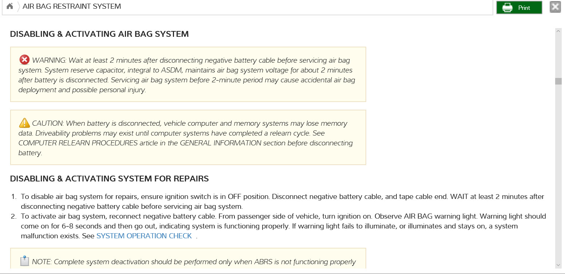Open the SYSTEM OPERATION CHECK link
Image resolution: width=565 pixels, height=274 pixels.
pos(144,236)
